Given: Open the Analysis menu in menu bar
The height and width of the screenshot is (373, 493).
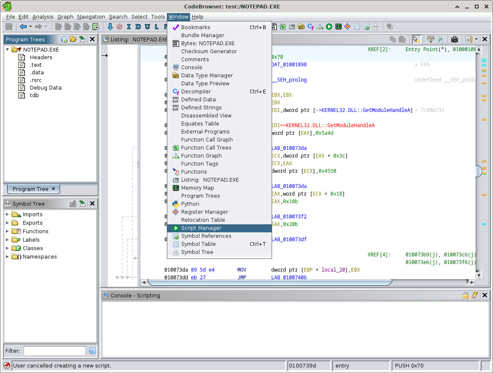Looking at the screenshot, I should (43, 16).
